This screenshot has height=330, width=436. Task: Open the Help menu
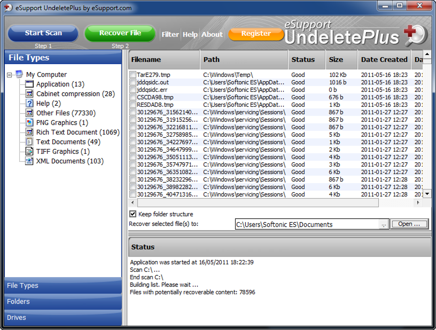(x=190, y=35)
